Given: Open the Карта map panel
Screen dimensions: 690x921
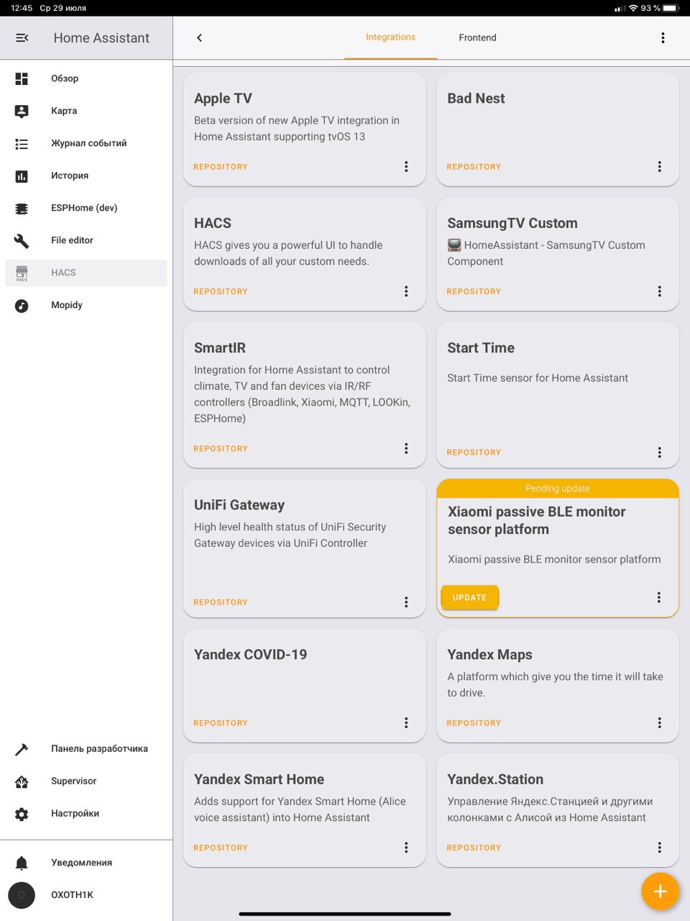Looking at the screenshot, I should tap(86, 111).
